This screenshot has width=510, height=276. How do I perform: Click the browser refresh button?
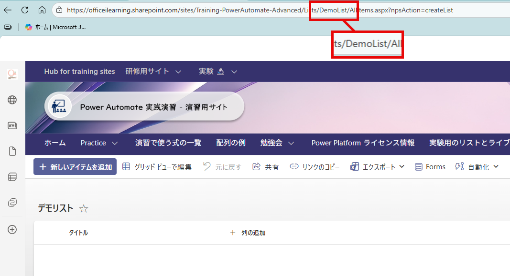[25, 10]
